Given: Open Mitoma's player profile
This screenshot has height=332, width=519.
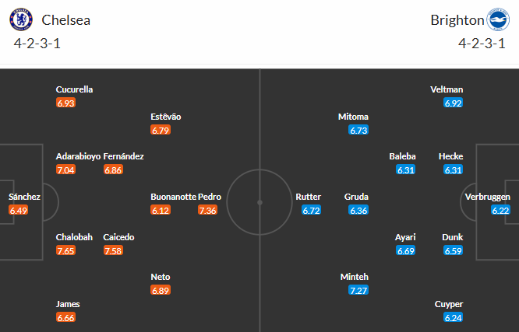Looking at the screenshot, I should tap(353, 117).
